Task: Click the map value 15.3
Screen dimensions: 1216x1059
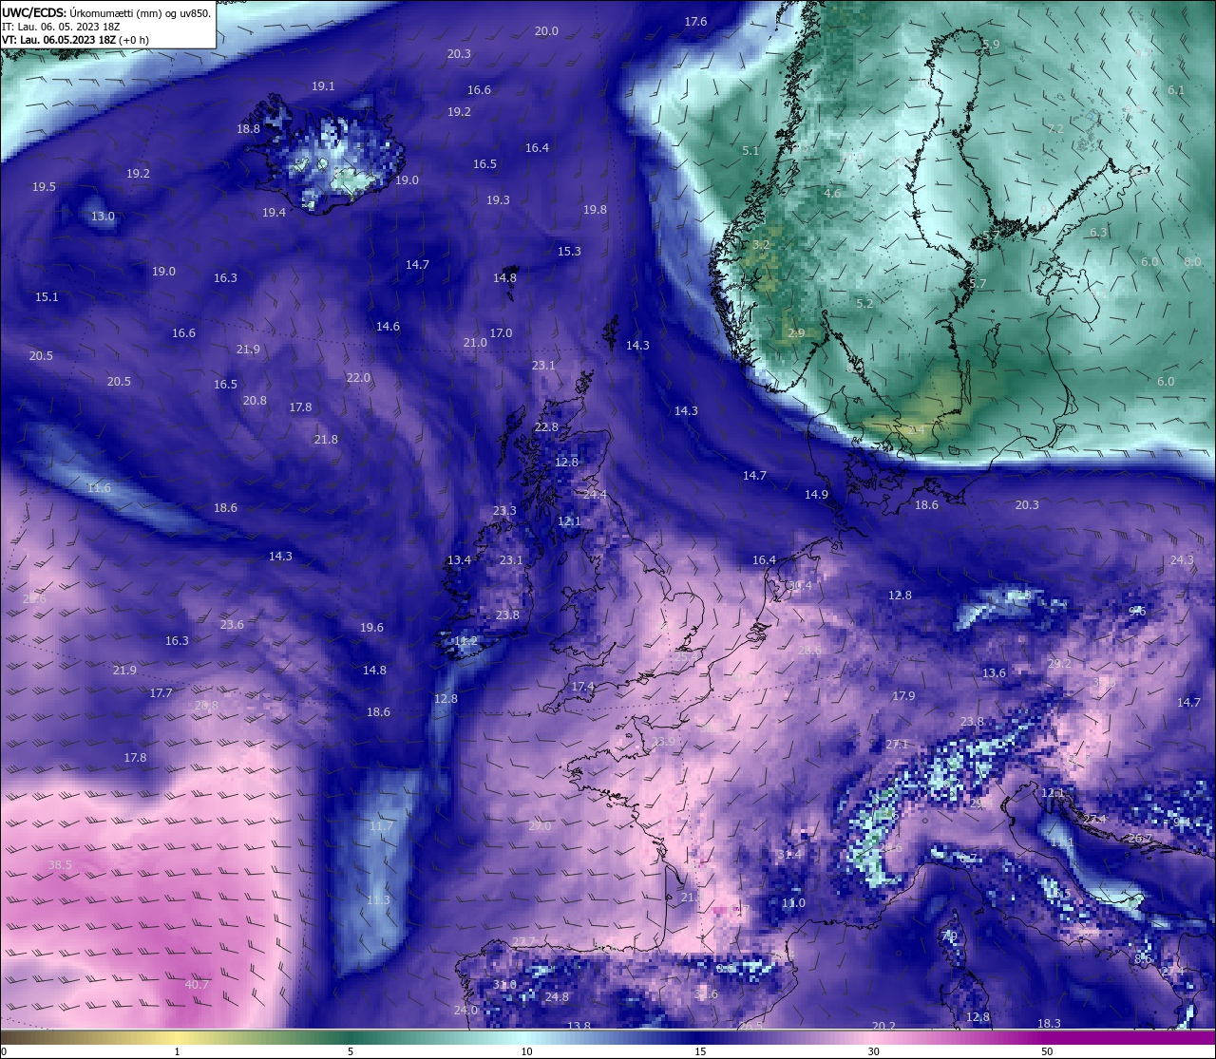Action: click(x=569, y=252)
